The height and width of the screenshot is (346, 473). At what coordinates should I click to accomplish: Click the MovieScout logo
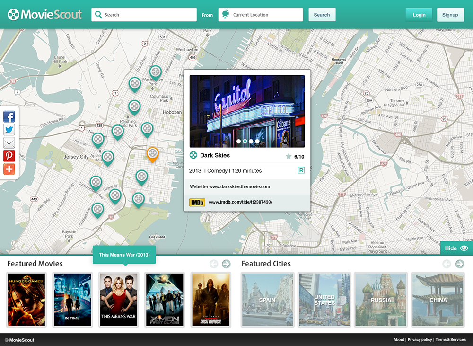44,15
